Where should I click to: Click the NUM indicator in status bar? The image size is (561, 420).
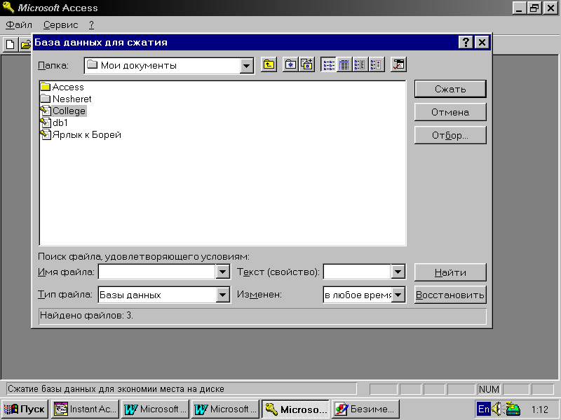[489, 389]
